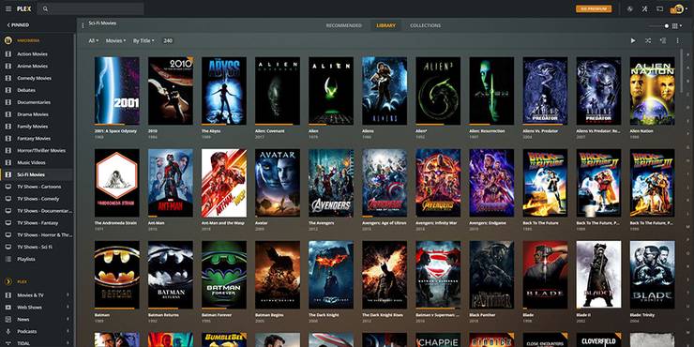Click the Ant-Man and the Wasp title
The width and height of the screenshot is (694, 347).
click(x=222, y=223)
